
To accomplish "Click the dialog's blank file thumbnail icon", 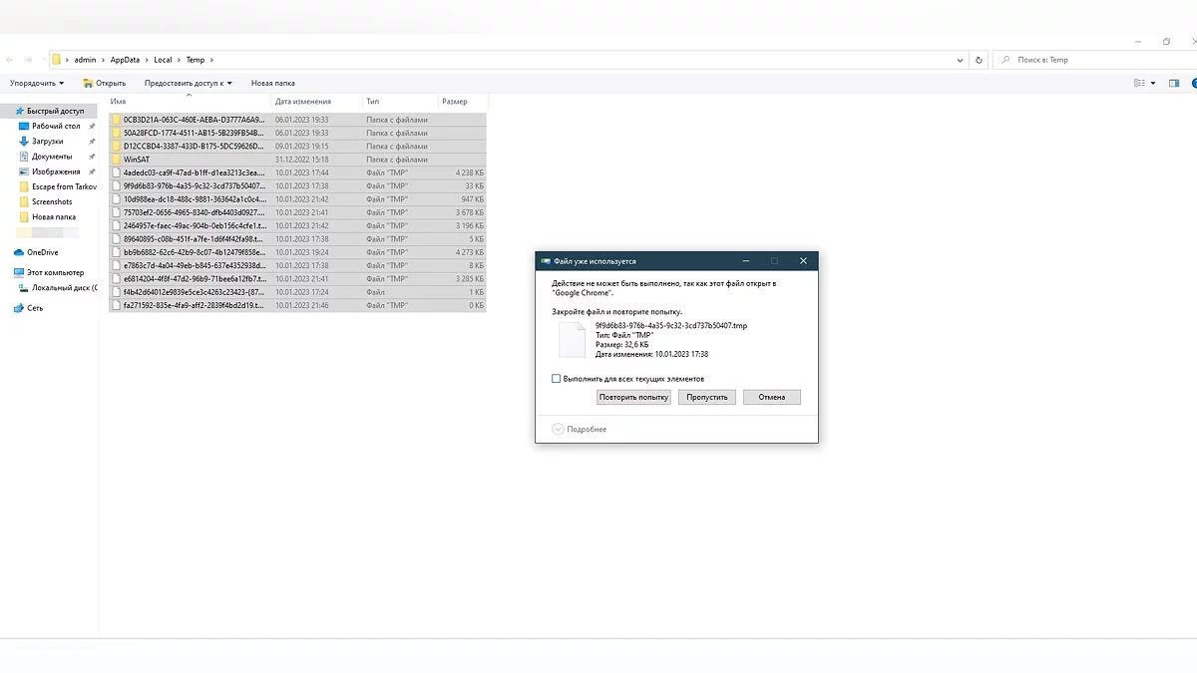I will coord(572,339).
